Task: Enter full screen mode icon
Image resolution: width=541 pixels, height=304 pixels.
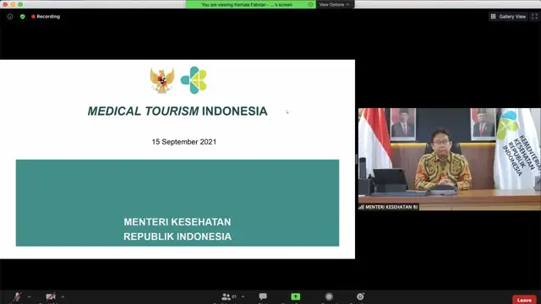Action: 534,17
